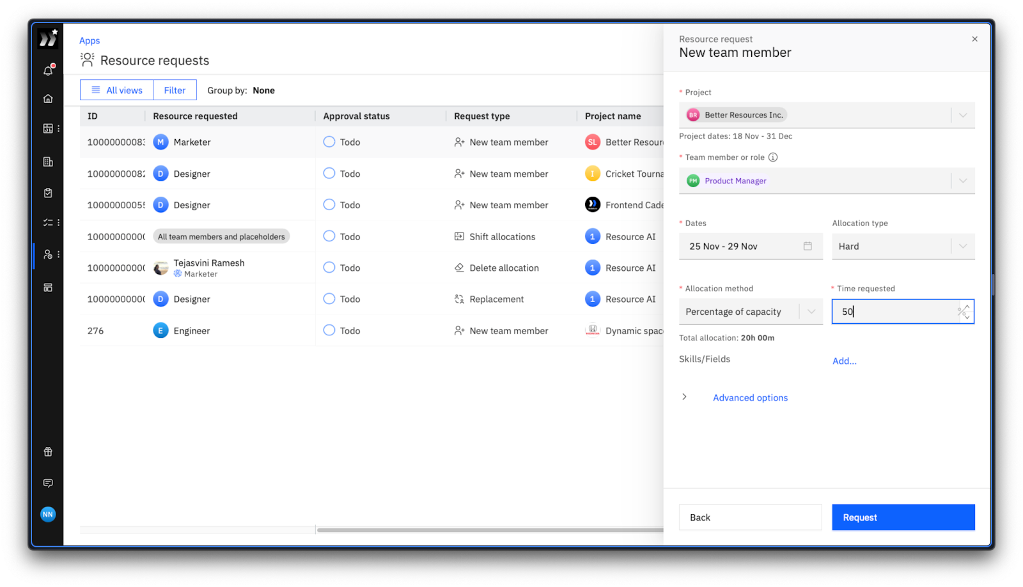Click the Cricket Tournament project icon
The width and height of the screenshot is (1023, 587).
(x=593, y=174)
